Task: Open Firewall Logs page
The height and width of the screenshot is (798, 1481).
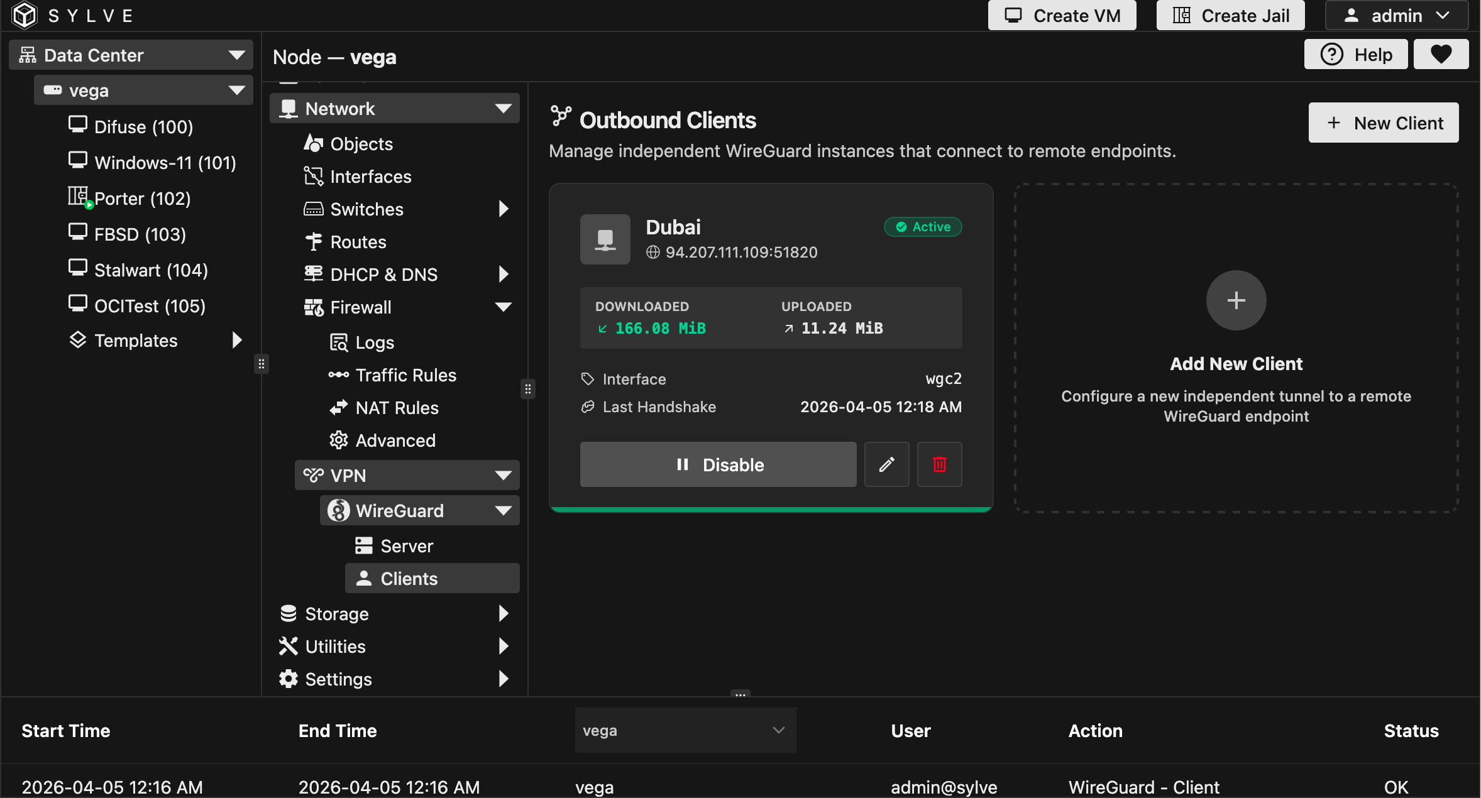Action: 375,342
